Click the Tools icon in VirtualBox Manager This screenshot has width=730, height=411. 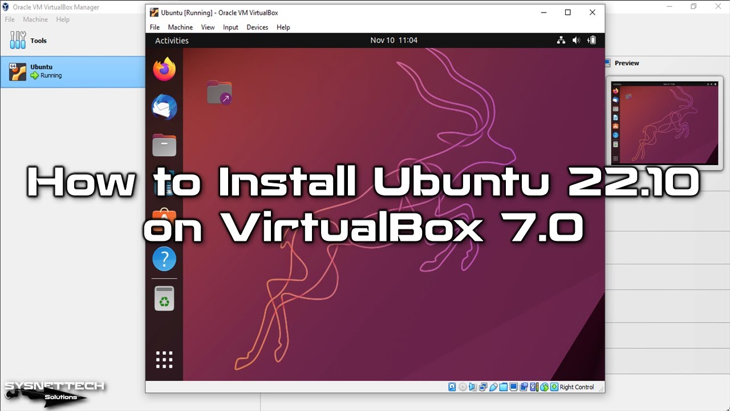18,40
